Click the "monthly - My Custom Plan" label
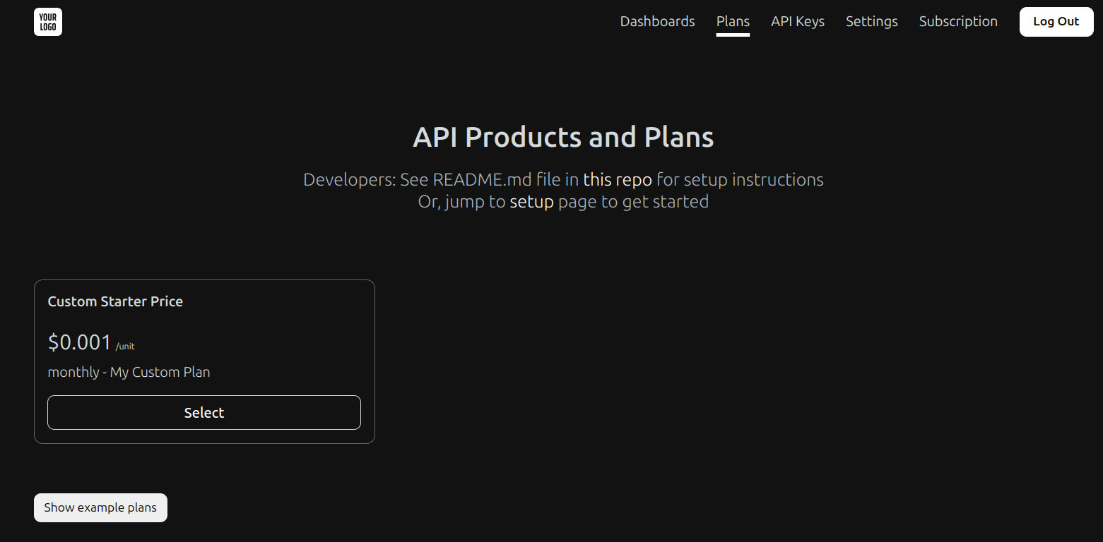This screenshot has width=1103, height=542. (129, 372)
